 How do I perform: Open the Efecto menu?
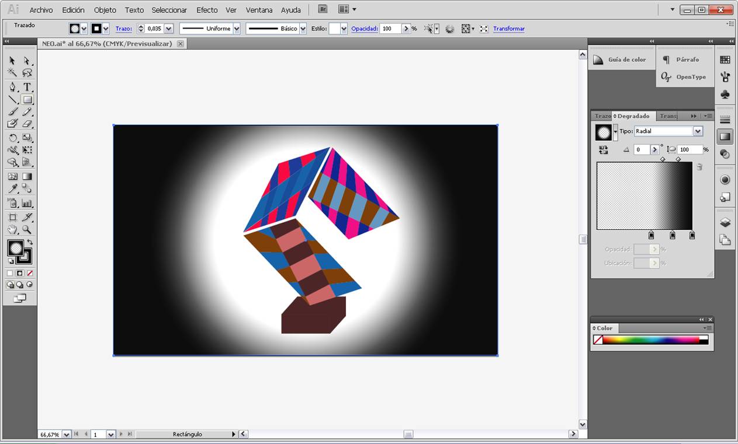tap(207, 10)
